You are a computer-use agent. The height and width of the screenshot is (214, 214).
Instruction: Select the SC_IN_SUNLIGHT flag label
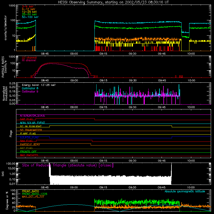coord(31,126)
